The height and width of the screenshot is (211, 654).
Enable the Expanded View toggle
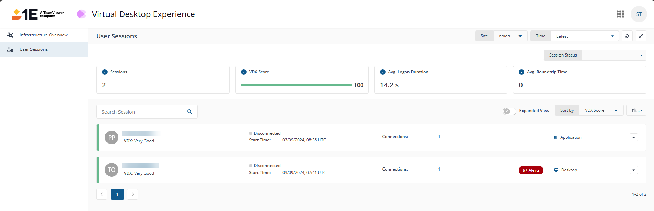509,111
